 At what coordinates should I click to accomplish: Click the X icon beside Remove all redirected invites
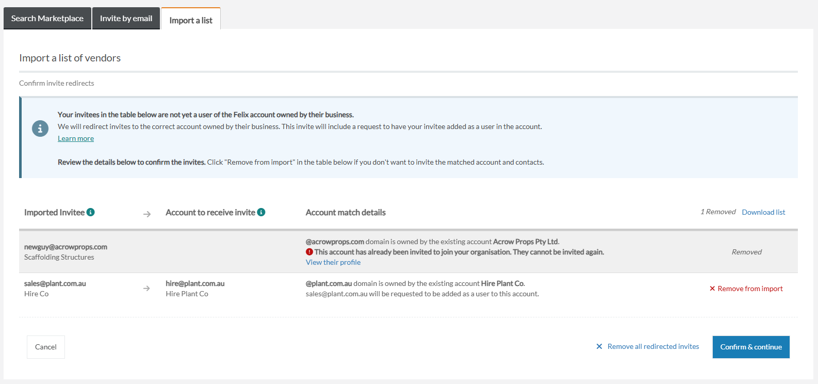pyautogui.click(x=599, y=346)
